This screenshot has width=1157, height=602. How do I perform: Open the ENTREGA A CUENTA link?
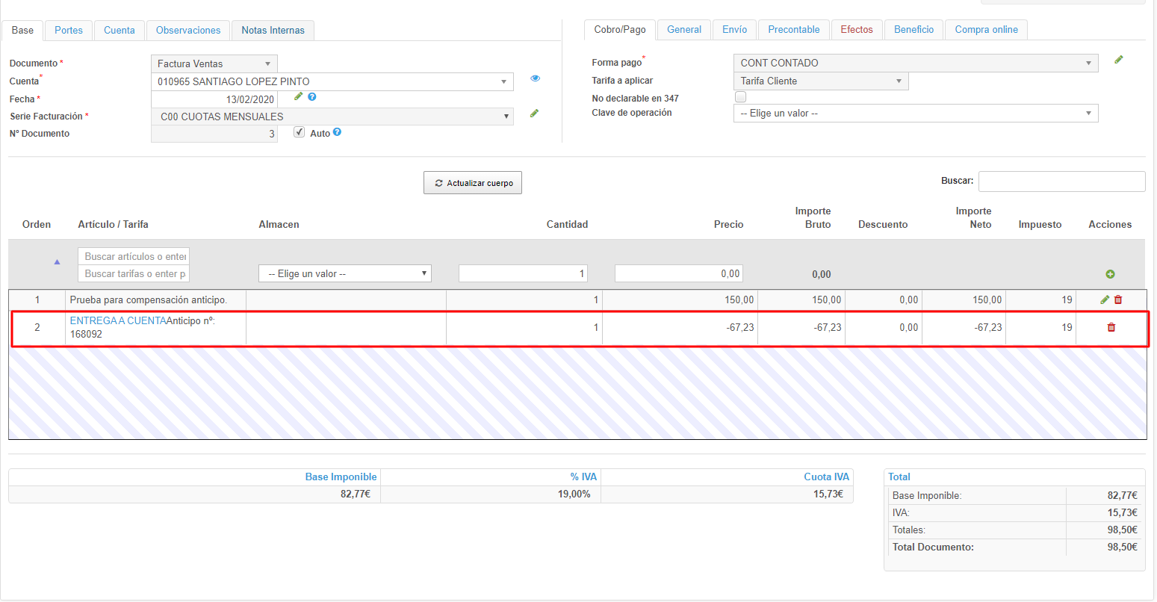point(118,320)
